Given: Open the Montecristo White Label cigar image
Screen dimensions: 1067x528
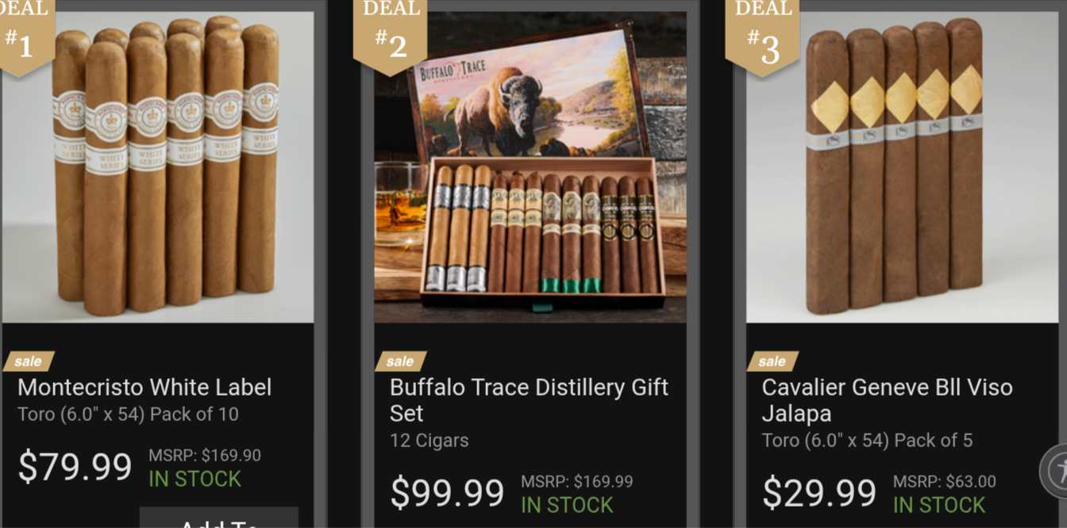Looking at the screenshot, I should (x=157, y=167).
